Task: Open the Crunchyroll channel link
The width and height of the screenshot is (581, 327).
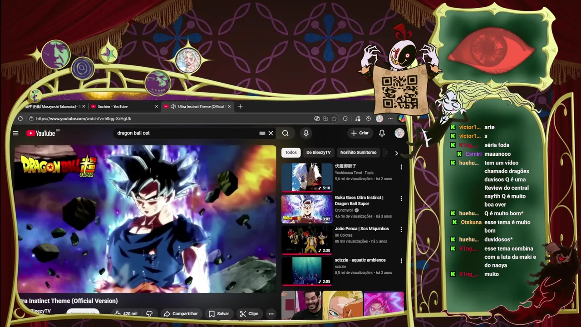Action: pos(344,210)
